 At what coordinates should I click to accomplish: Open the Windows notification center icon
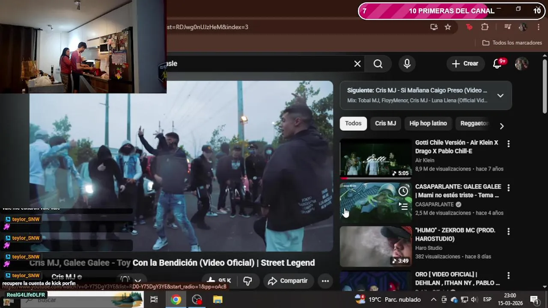coord(534,299)
